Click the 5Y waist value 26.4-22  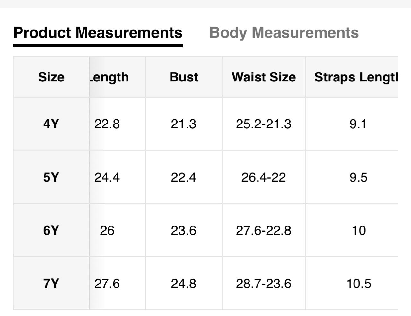[264, 177]
